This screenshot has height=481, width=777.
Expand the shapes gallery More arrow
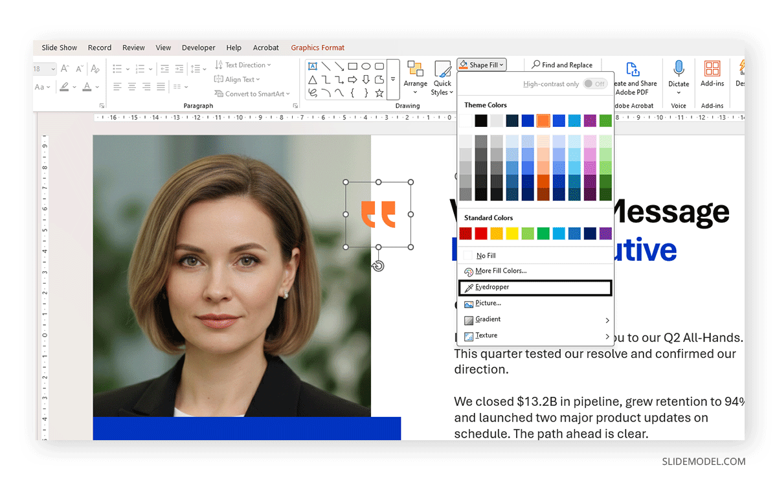pos(393,80)
